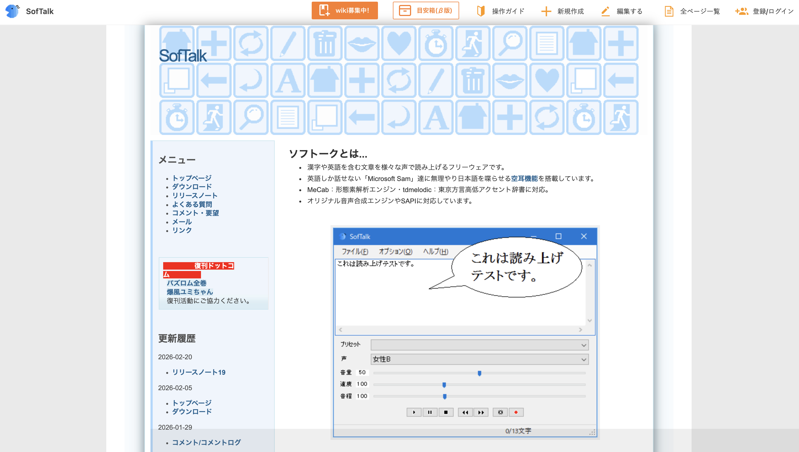
Task: Click the gear settings button in screenshot
Action: click(x=500, y=412)
